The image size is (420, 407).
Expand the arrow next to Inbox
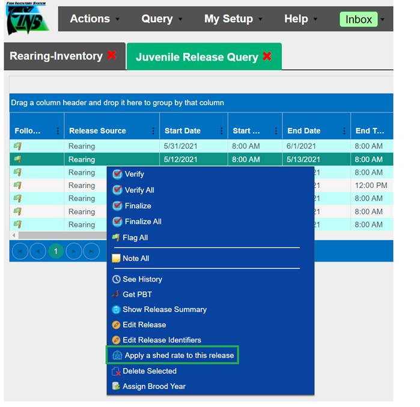tap(383, 19)
